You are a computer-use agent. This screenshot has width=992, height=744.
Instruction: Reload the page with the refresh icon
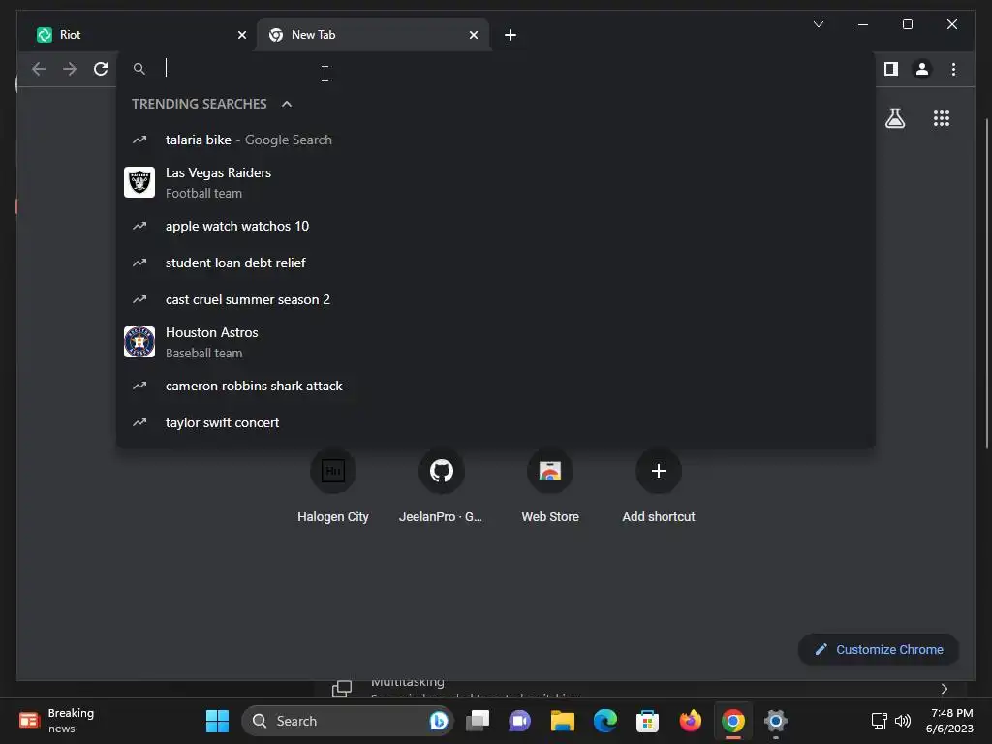(101, 69)
